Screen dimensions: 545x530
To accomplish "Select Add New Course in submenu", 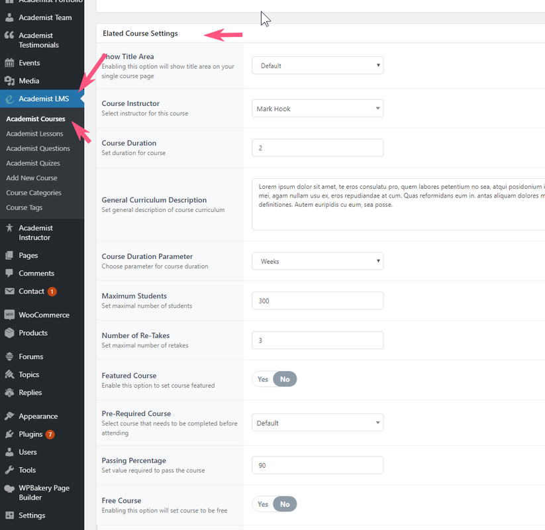I will click(x=32, y=178).
